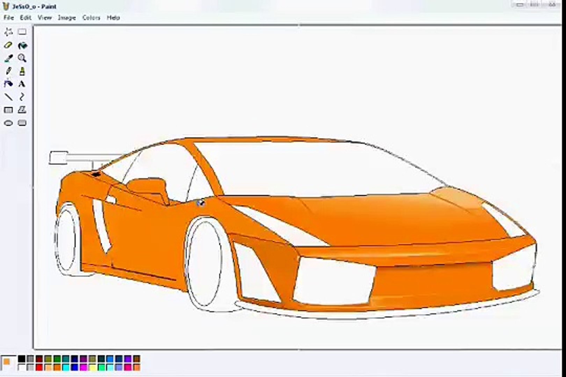Choose the Line tool
The height and width of the screenshot is (377, 566).
[9, 96]
